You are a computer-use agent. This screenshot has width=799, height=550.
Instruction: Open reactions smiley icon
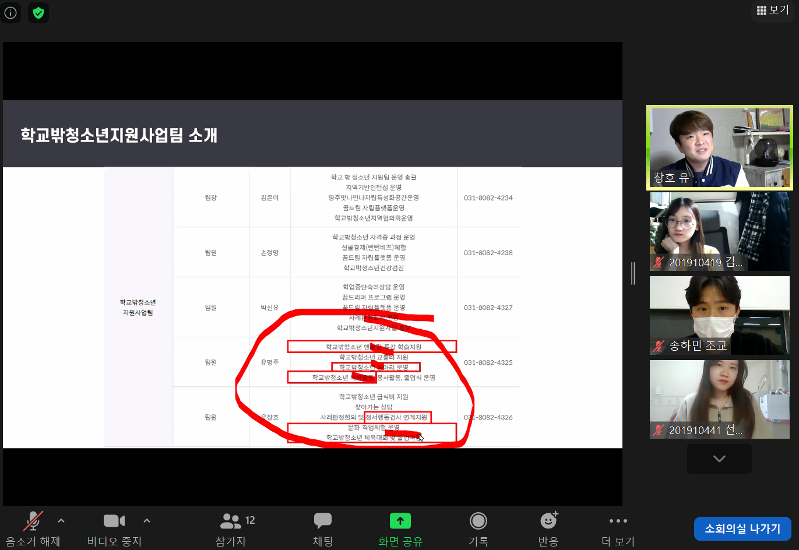(548, 521)
